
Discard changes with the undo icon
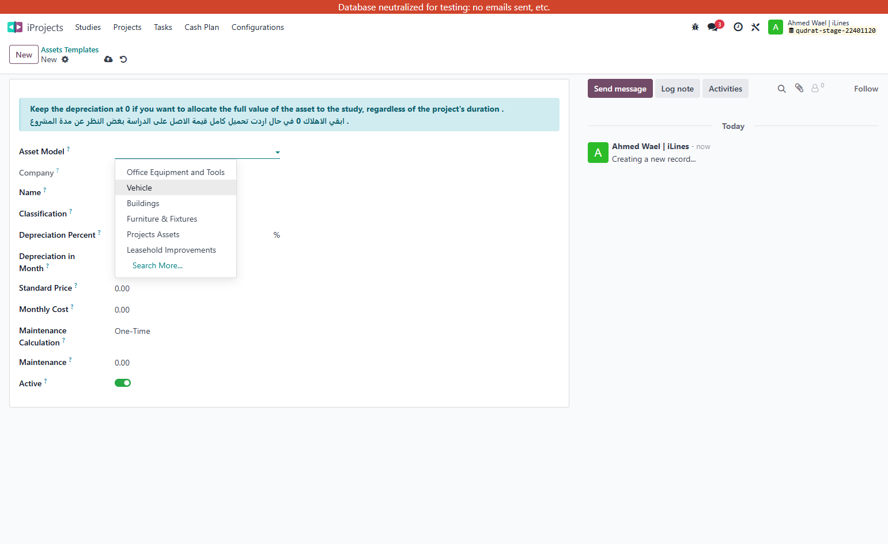[x=123, y=59]
